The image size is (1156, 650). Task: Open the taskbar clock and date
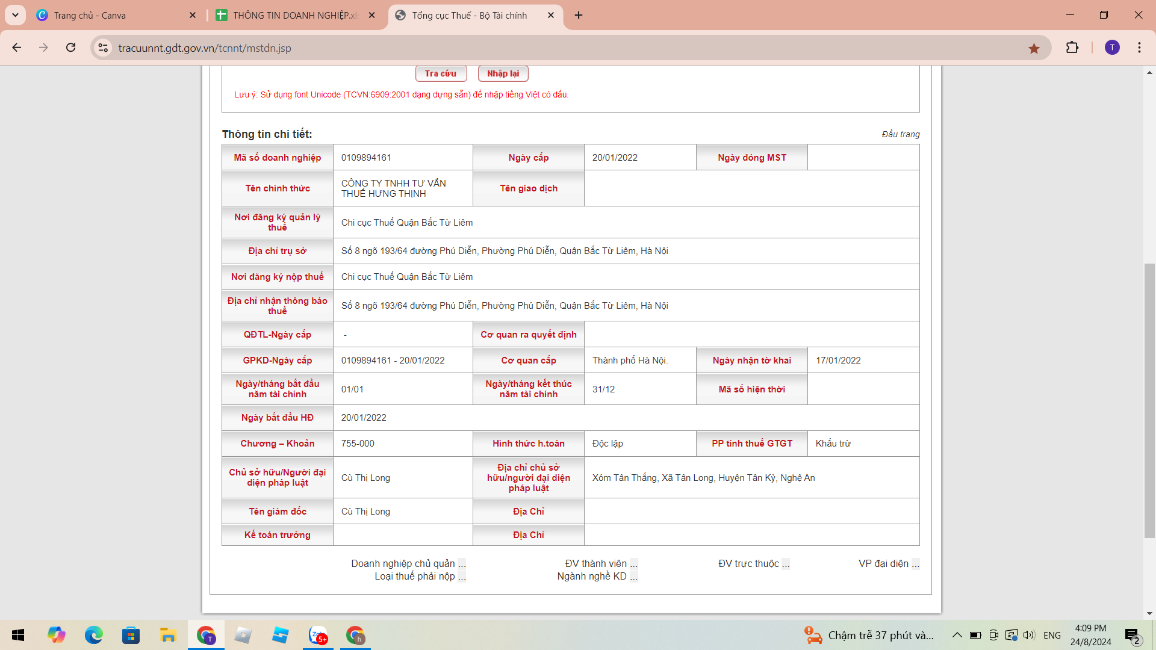pyautogui.click(x=1090, y=635)
